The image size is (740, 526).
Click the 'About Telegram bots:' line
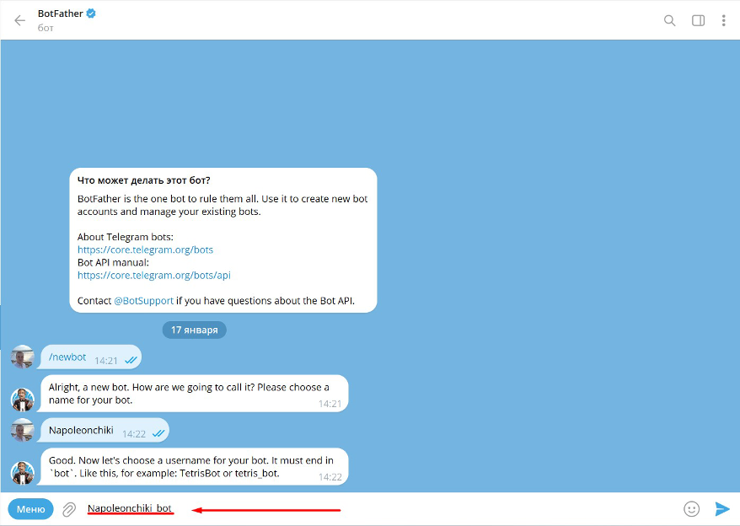tap(126, 237)
